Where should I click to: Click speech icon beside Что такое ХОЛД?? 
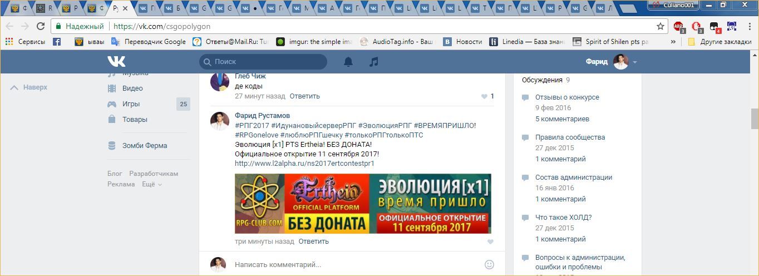(x=525, y=219)
